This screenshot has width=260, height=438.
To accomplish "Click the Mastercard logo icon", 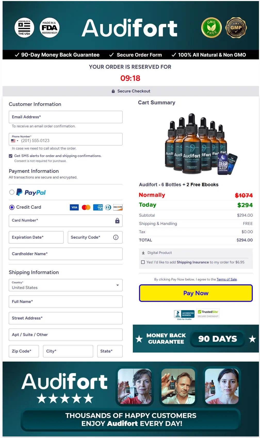I will tap(86, 207).
